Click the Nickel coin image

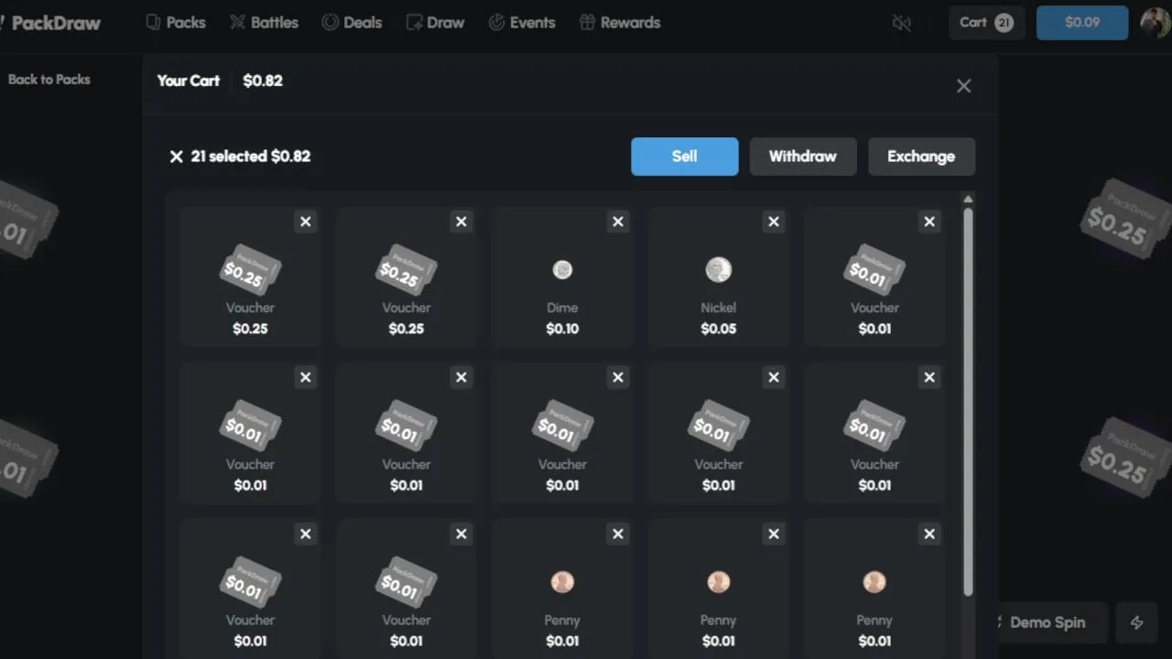[x=719, y=270]
